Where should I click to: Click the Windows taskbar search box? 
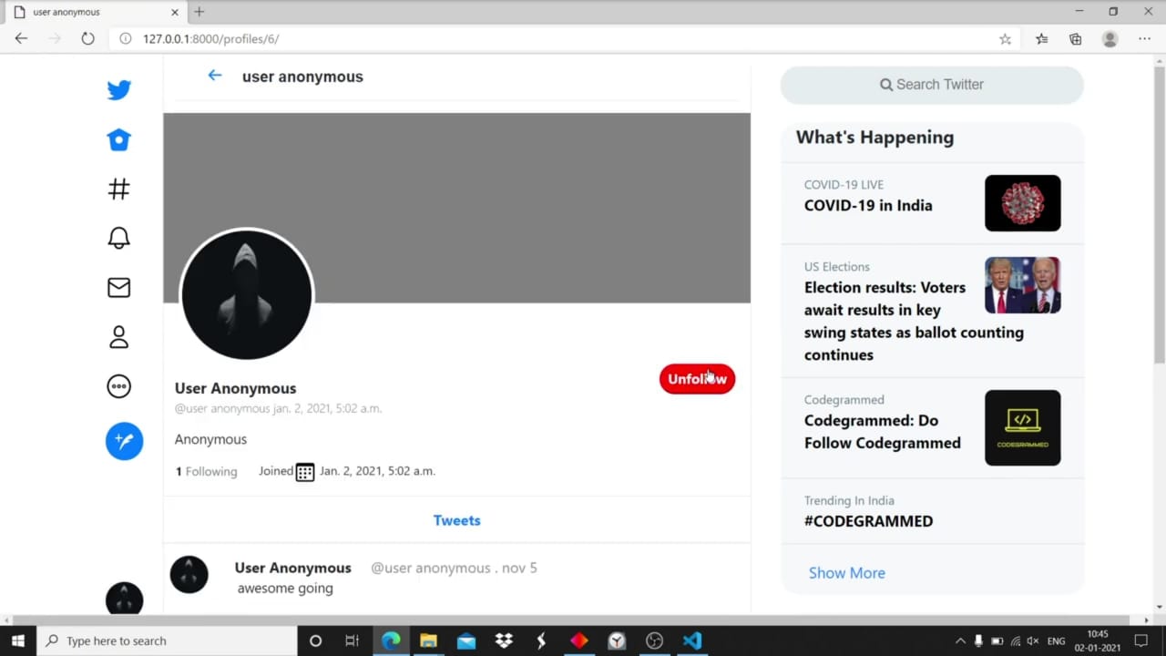point(167,641)
